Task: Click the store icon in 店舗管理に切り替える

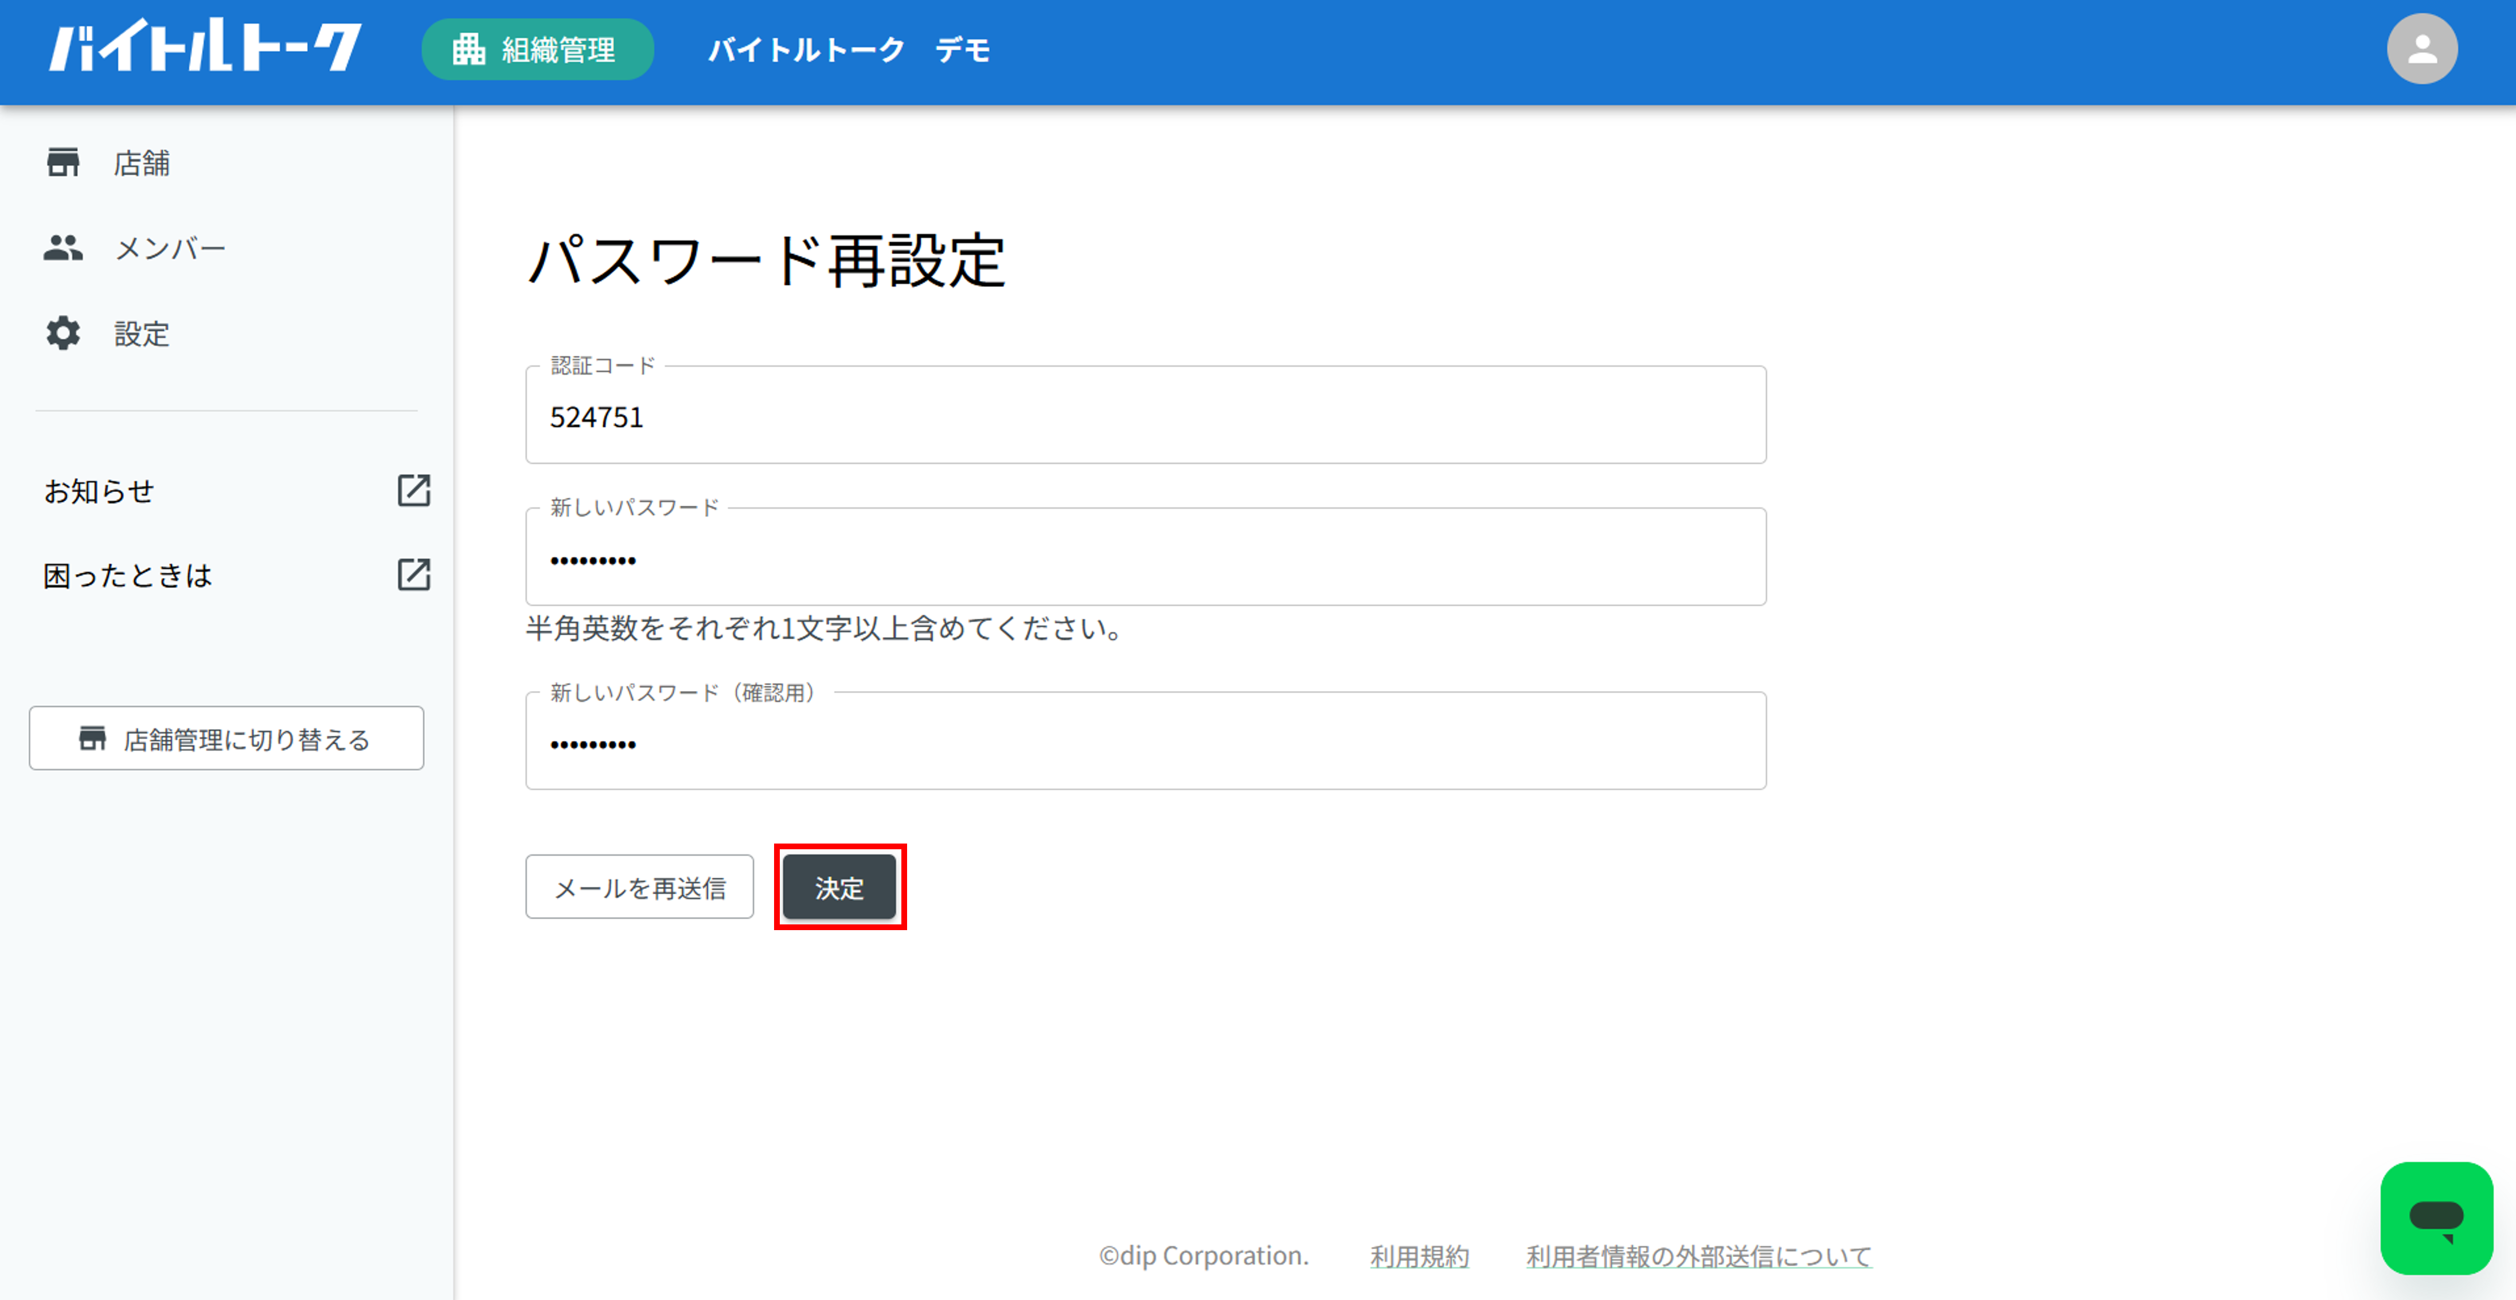Action: [x=93, y=739]
